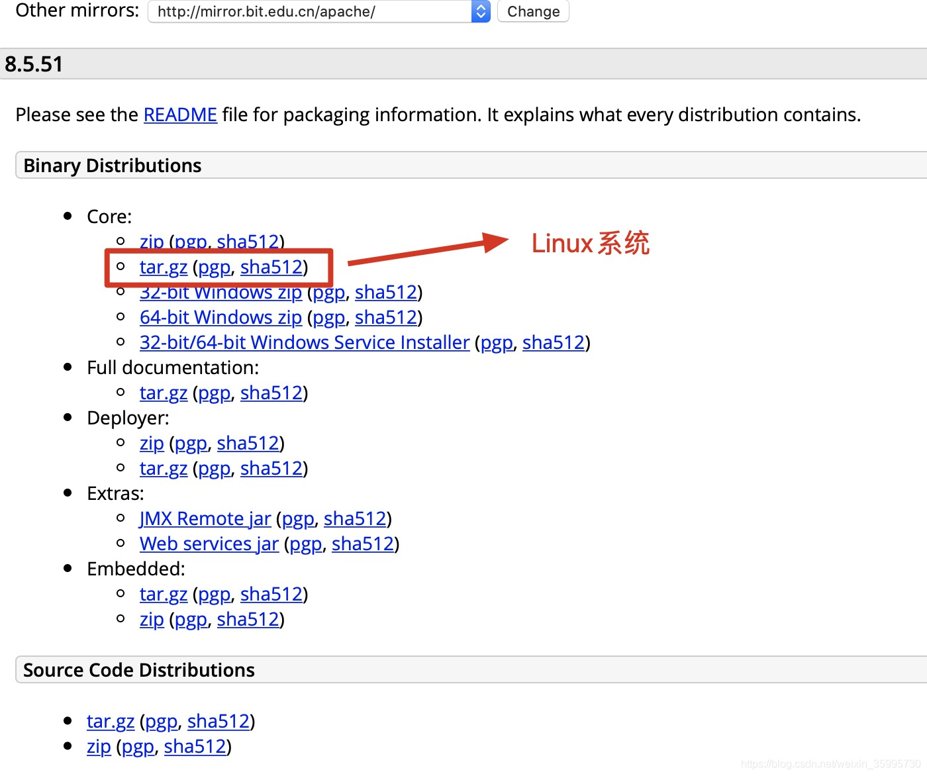Open pgp for 64-bit Windows zip
Viewport: 927px width, 776px height.
click(329, 318)
